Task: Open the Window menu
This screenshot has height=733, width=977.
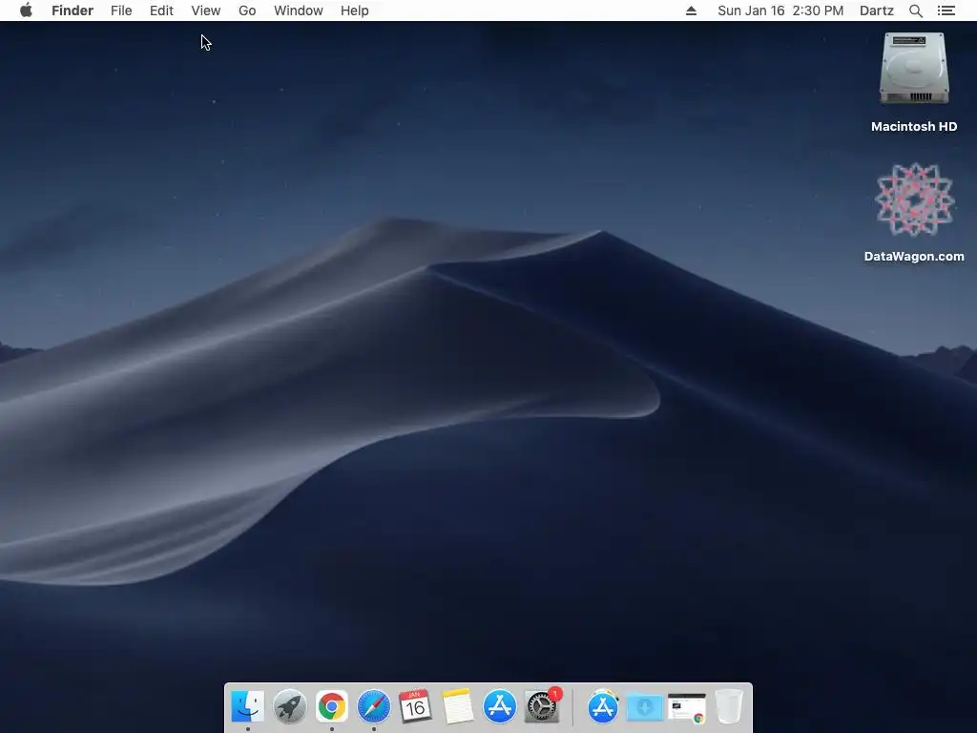Action: [x=298, y=10]
